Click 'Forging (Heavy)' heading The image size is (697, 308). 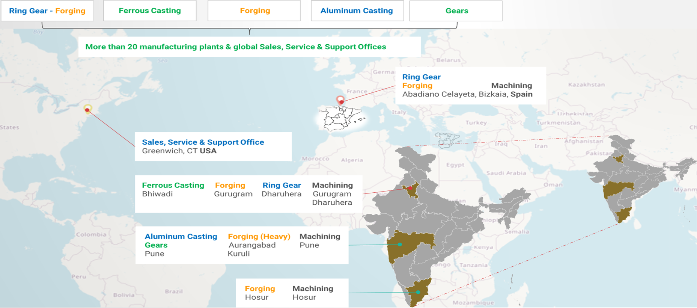259,236
